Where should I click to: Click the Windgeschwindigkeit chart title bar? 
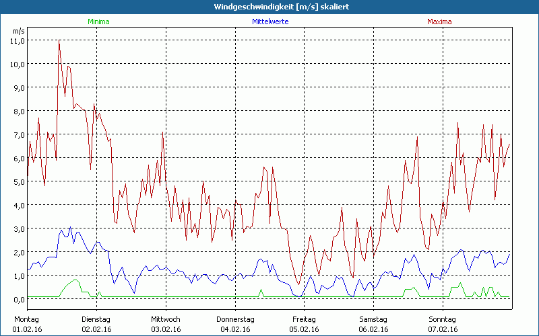click(269, 6)
